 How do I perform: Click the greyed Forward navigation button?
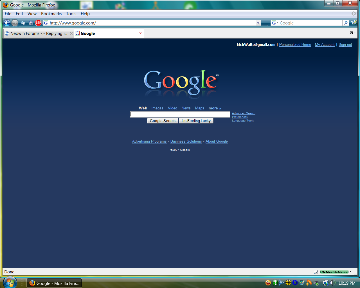[15, 23]
